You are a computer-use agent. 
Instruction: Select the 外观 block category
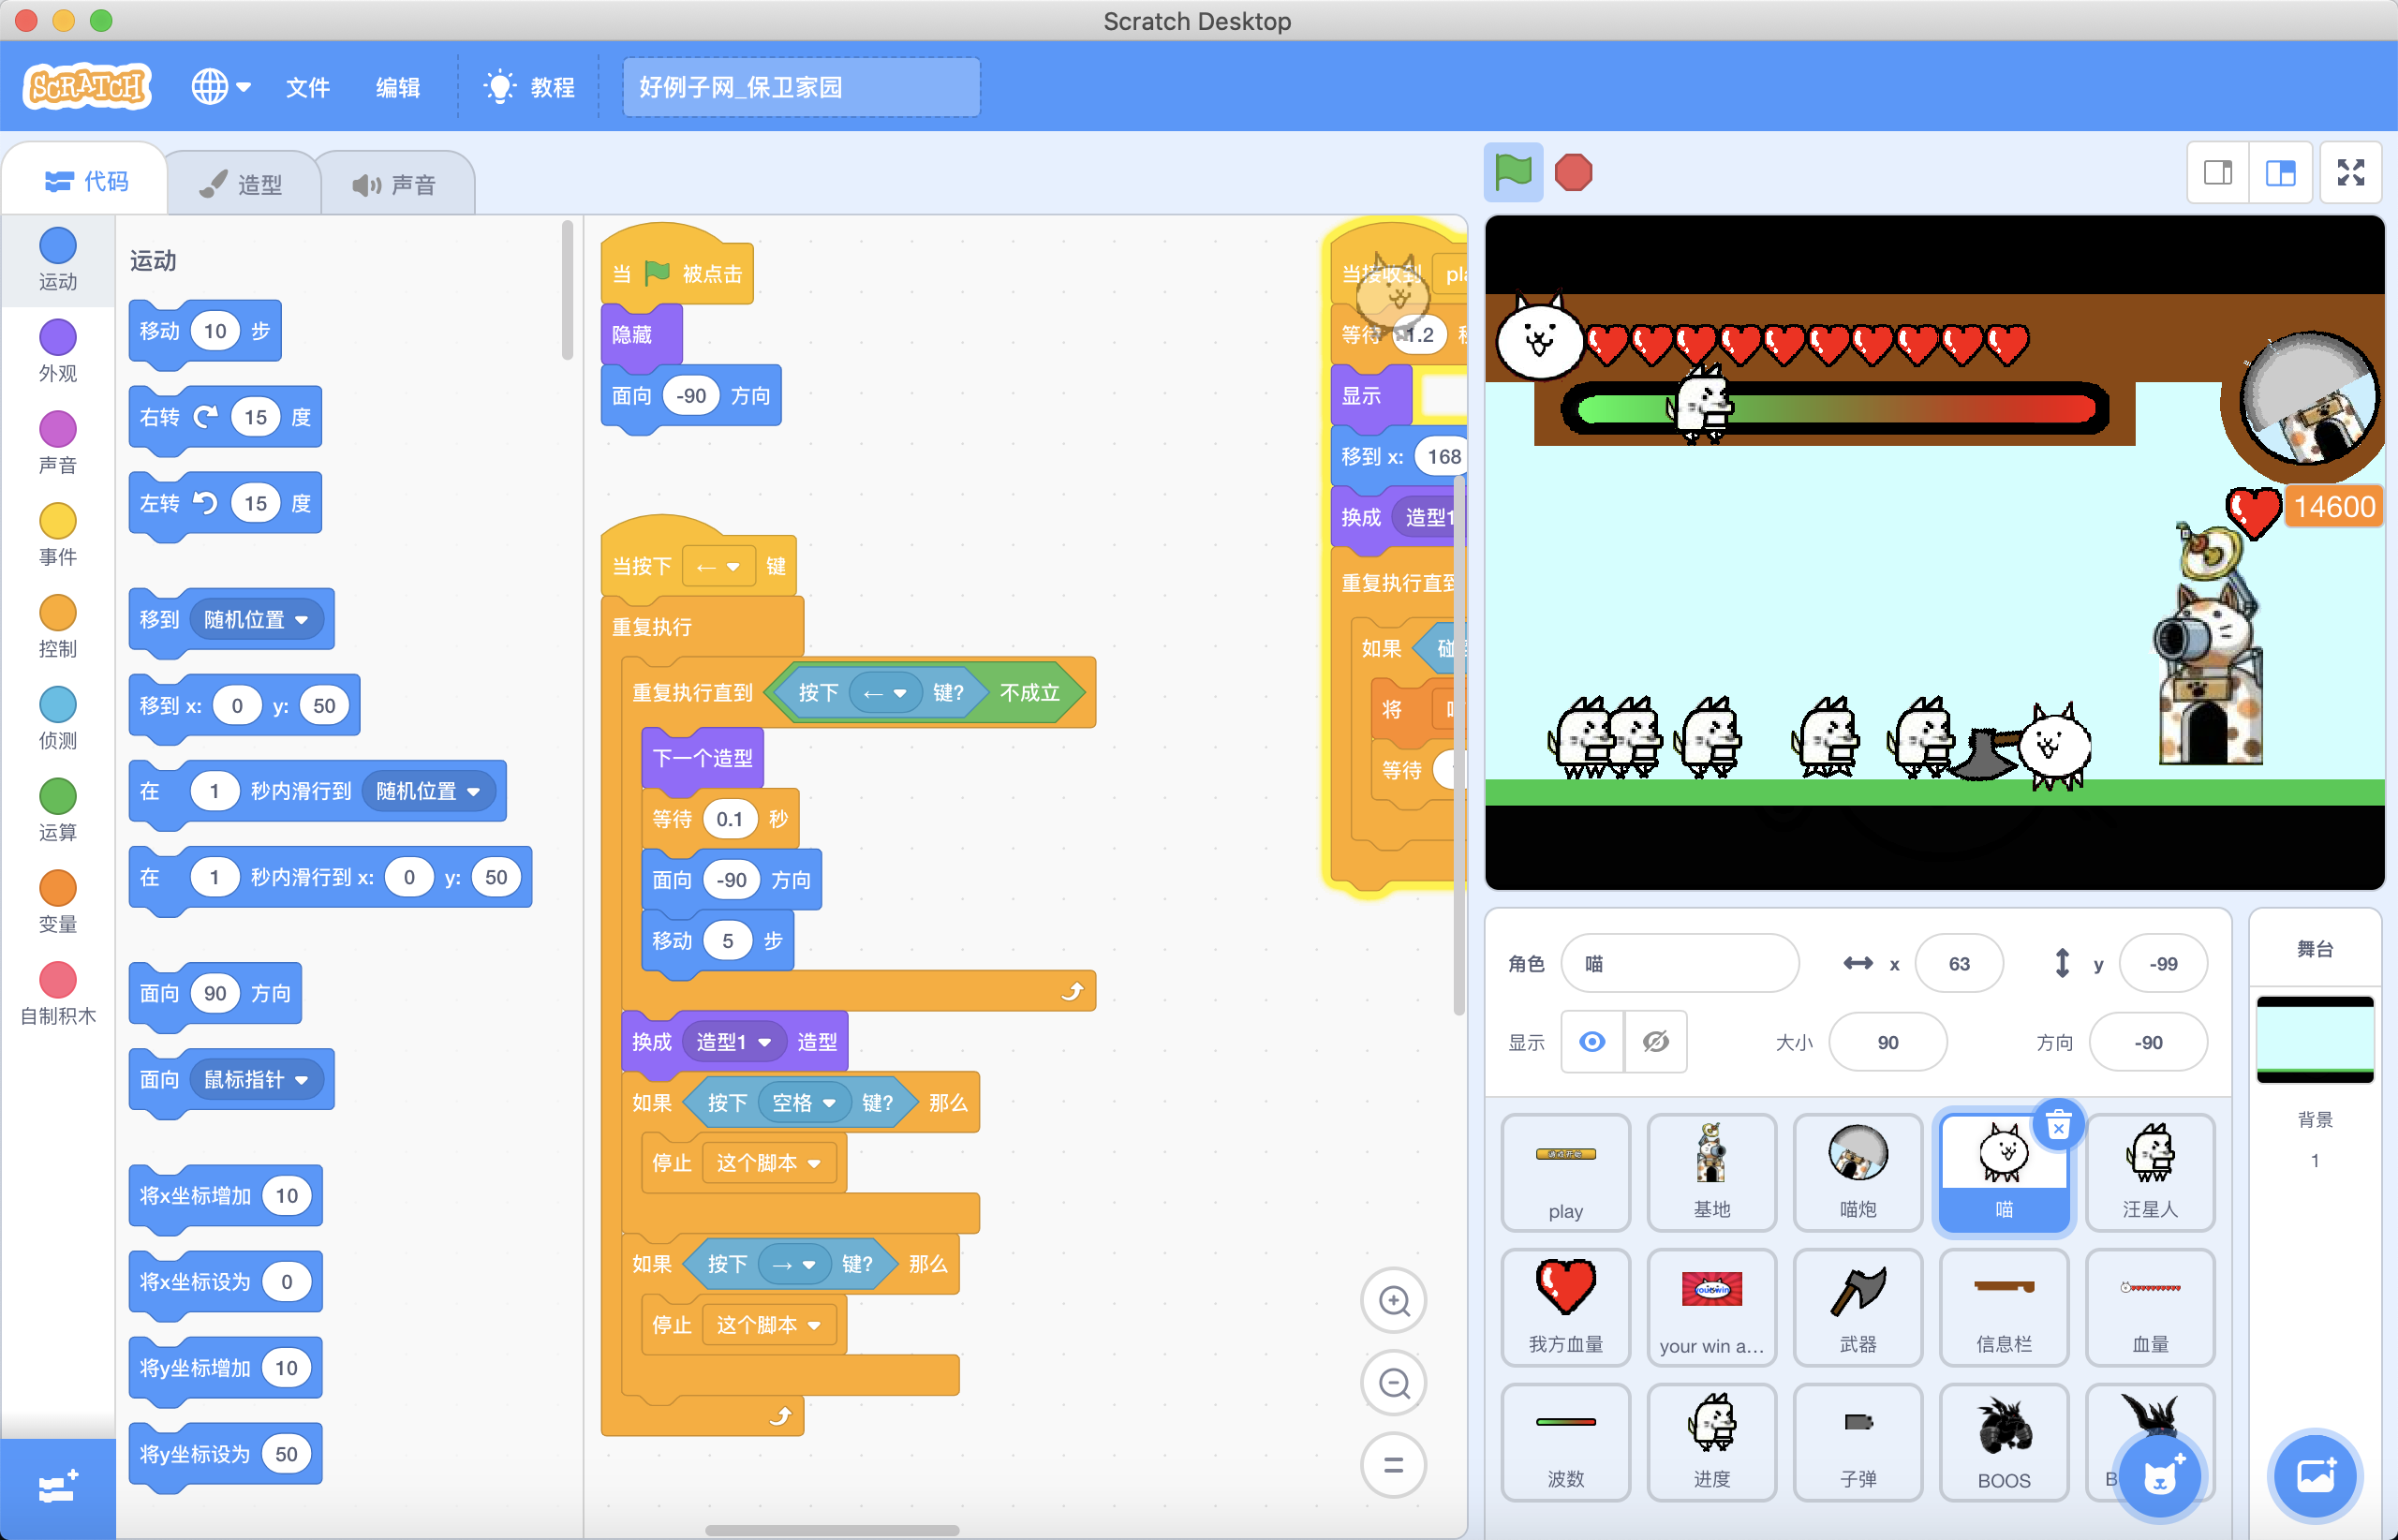coord(58,351)
